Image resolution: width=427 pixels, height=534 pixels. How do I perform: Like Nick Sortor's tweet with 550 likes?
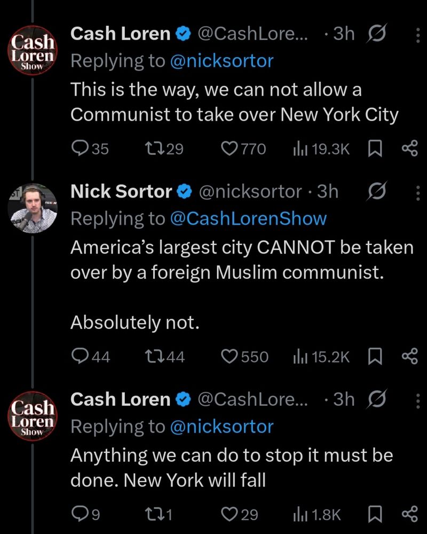pyautogui.click(x=230, y=356)
